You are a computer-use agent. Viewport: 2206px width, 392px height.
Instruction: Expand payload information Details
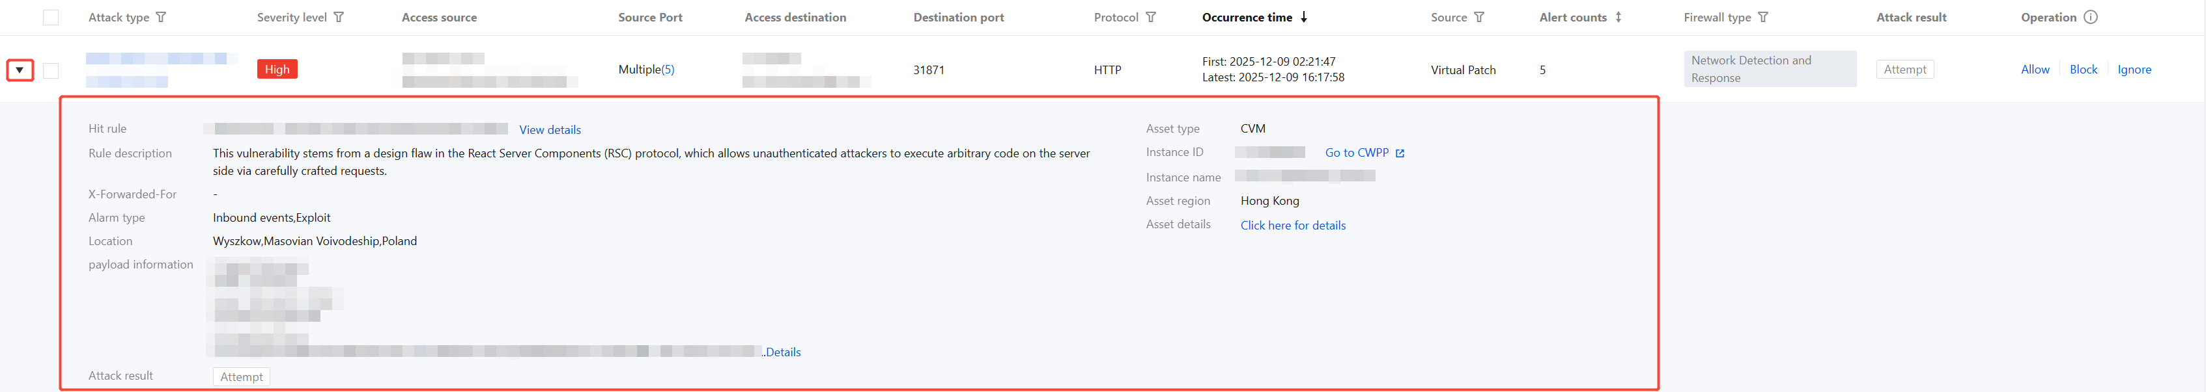(x=783, y=352)
